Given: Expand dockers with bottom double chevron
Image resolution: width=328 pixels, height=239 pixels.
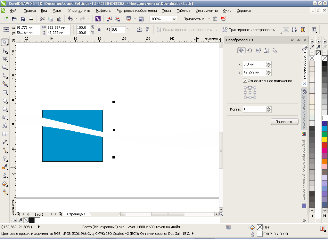Looking at the screenshot, I should (x=304, y=220).
